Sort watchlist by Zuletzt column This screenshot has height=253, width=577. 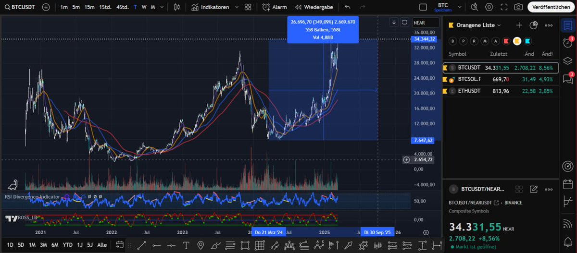tap(499, 54)
